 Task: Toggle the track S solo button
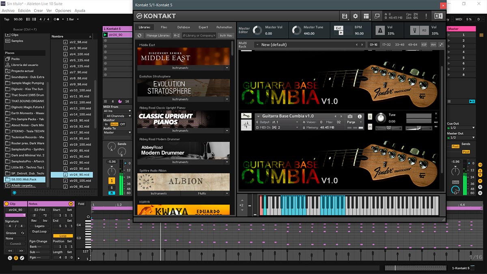click(x=112, y=188)
